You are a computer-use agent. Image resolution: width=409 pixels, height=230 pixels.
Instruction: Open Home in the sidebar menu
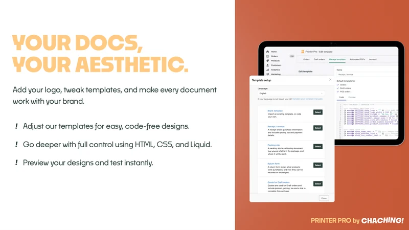(274, 52)
